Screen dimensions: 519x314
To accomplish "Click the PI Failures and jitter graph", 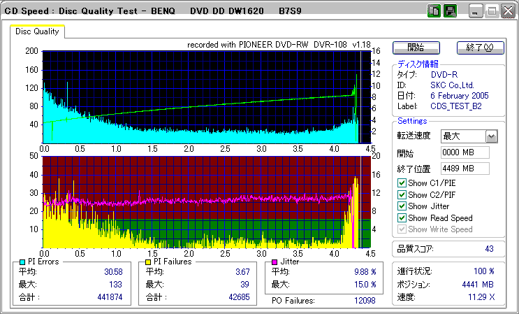I will coord(206,202).
